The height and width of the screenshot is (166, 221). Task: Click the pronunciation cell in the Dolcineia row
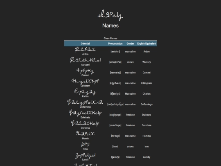pos(115,115)
